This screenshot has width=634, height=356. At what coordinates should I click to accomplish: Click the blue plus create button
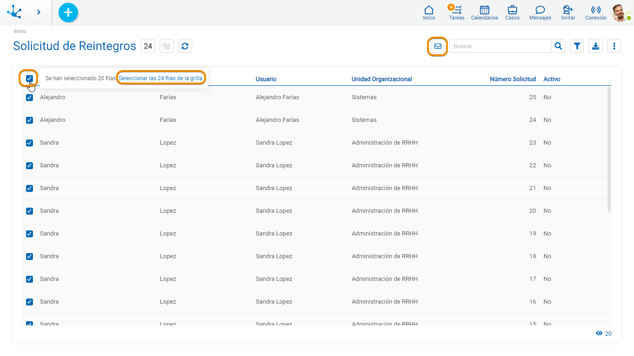pyautogui.click(x=68, y=13)
